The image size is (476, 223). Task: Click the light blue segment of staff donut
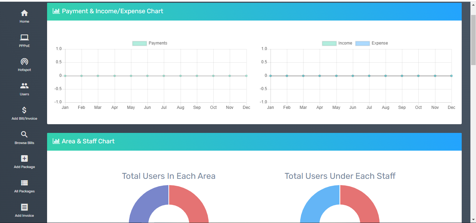pos(314,204)
